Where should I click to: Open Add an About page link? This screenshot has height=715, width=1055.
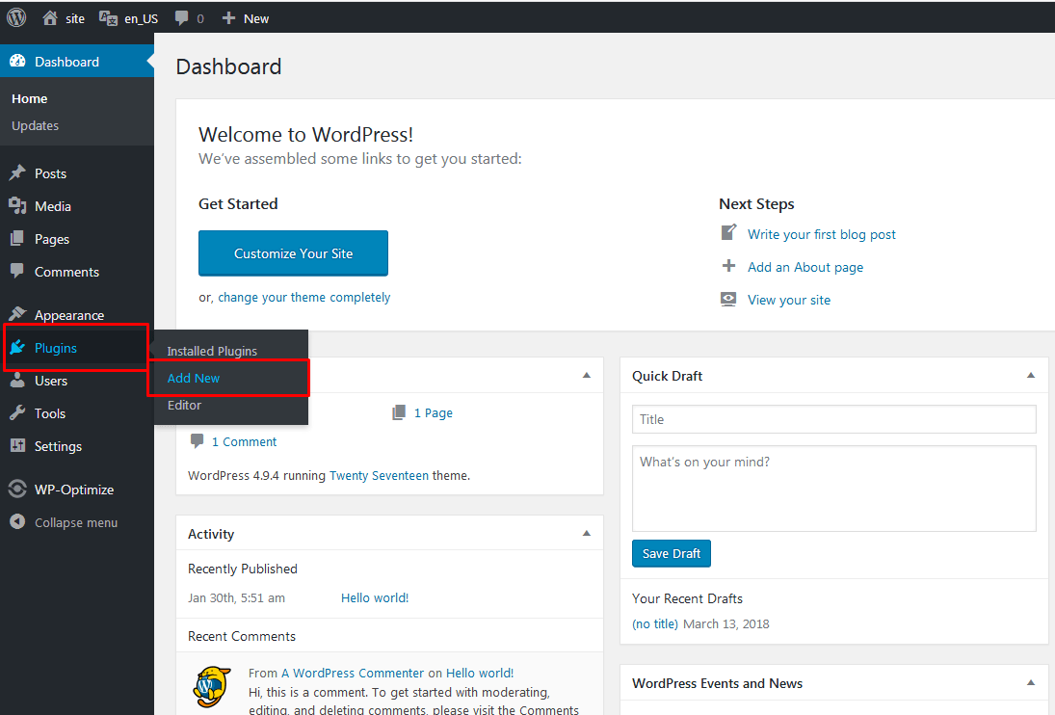805,267
